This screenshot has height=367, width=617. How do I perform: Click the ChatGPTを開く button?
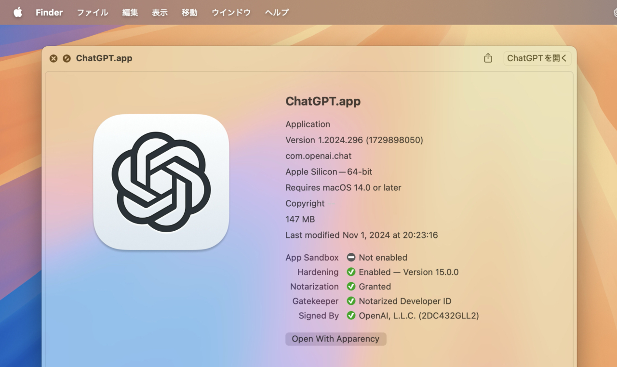click(x=537, y=58)
